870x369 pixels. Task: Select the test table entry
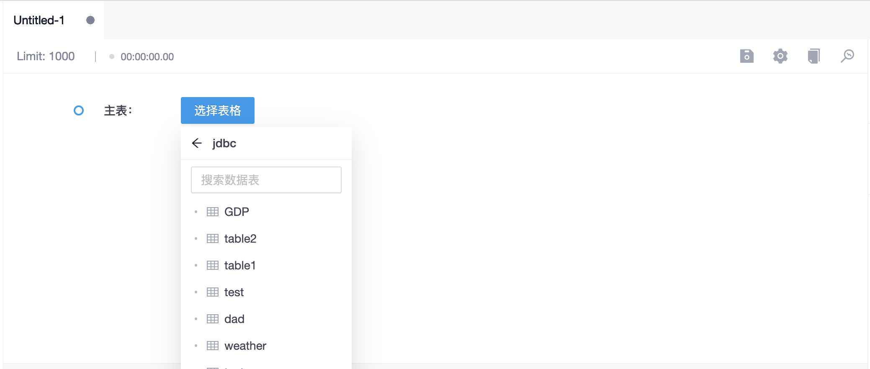tap(234, 292)
